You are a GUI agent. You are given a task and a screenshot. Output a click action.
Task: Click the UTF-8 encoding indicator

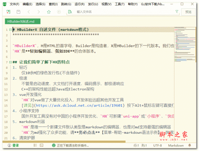click(158, 145)
